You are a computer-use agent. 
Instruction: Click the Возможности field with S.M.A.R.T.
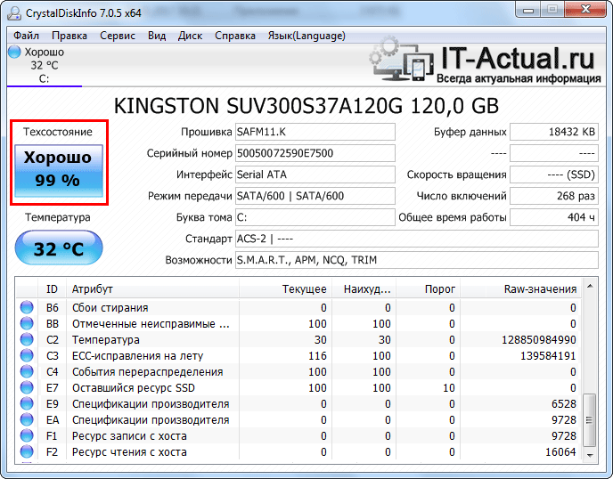(x=417, y=260)
